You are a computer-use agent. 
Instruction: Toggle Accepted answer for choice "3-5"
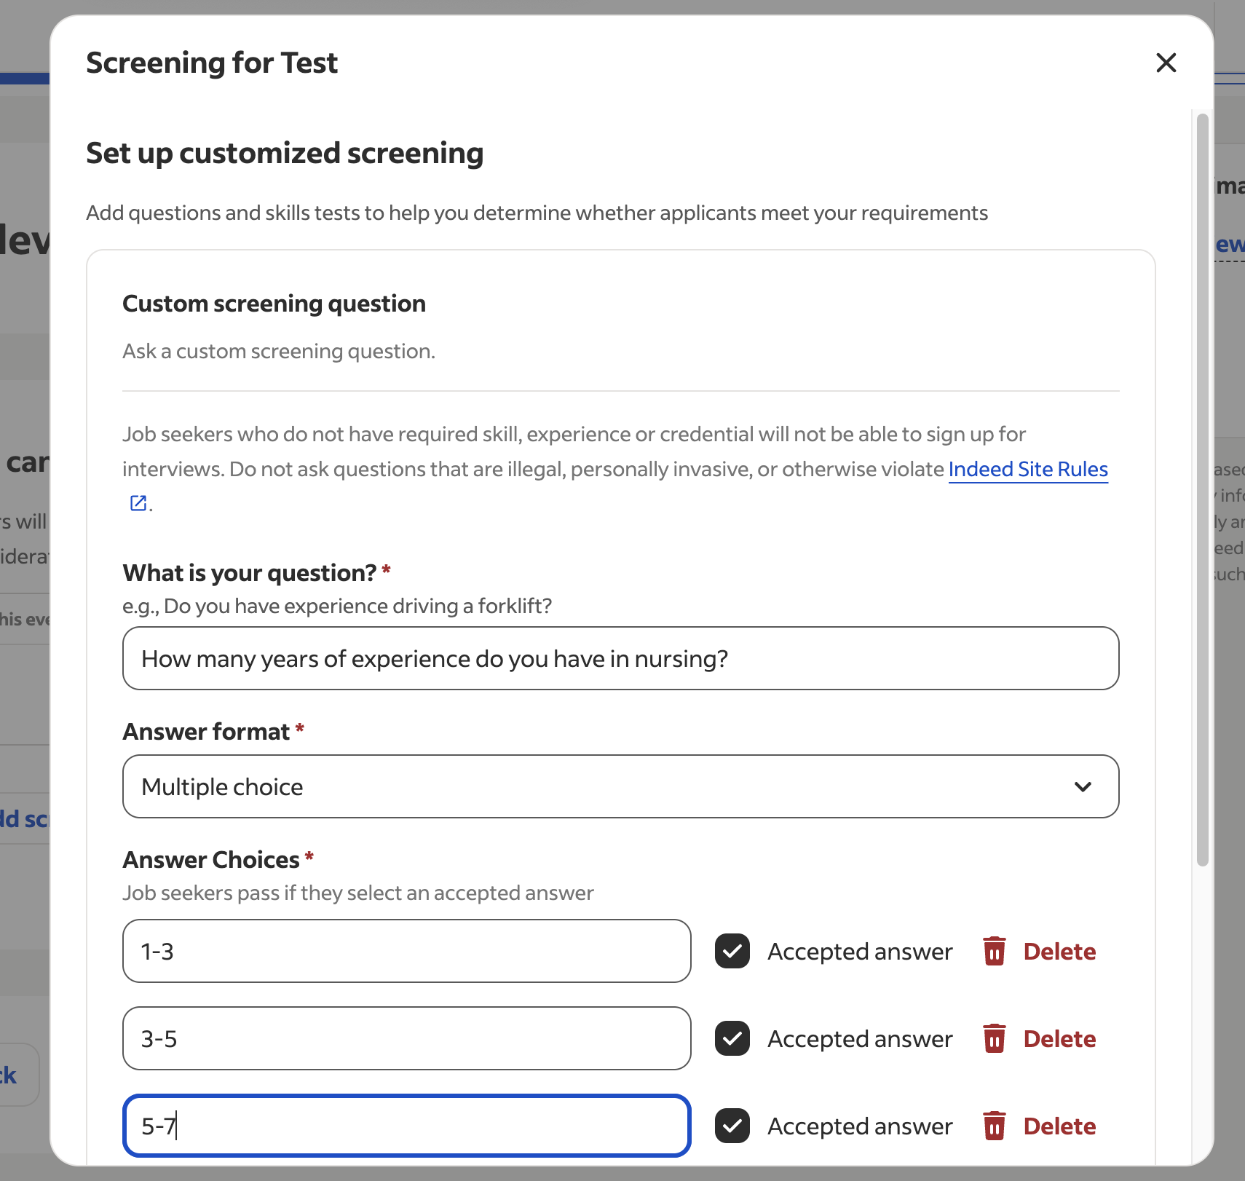click(732, 1039)
